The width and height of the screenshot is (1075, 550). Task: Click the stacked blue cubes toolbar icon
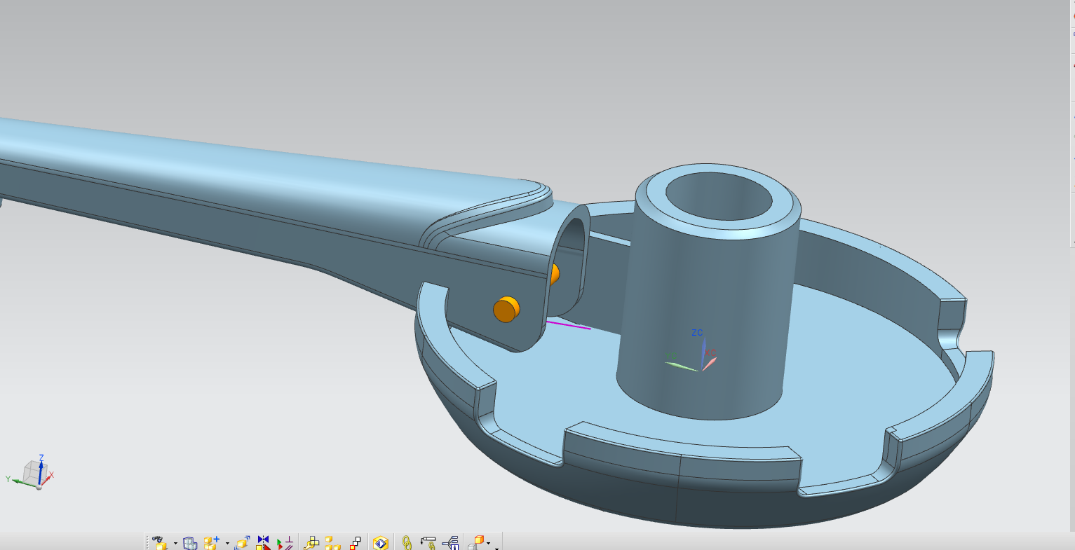(190, 543)
